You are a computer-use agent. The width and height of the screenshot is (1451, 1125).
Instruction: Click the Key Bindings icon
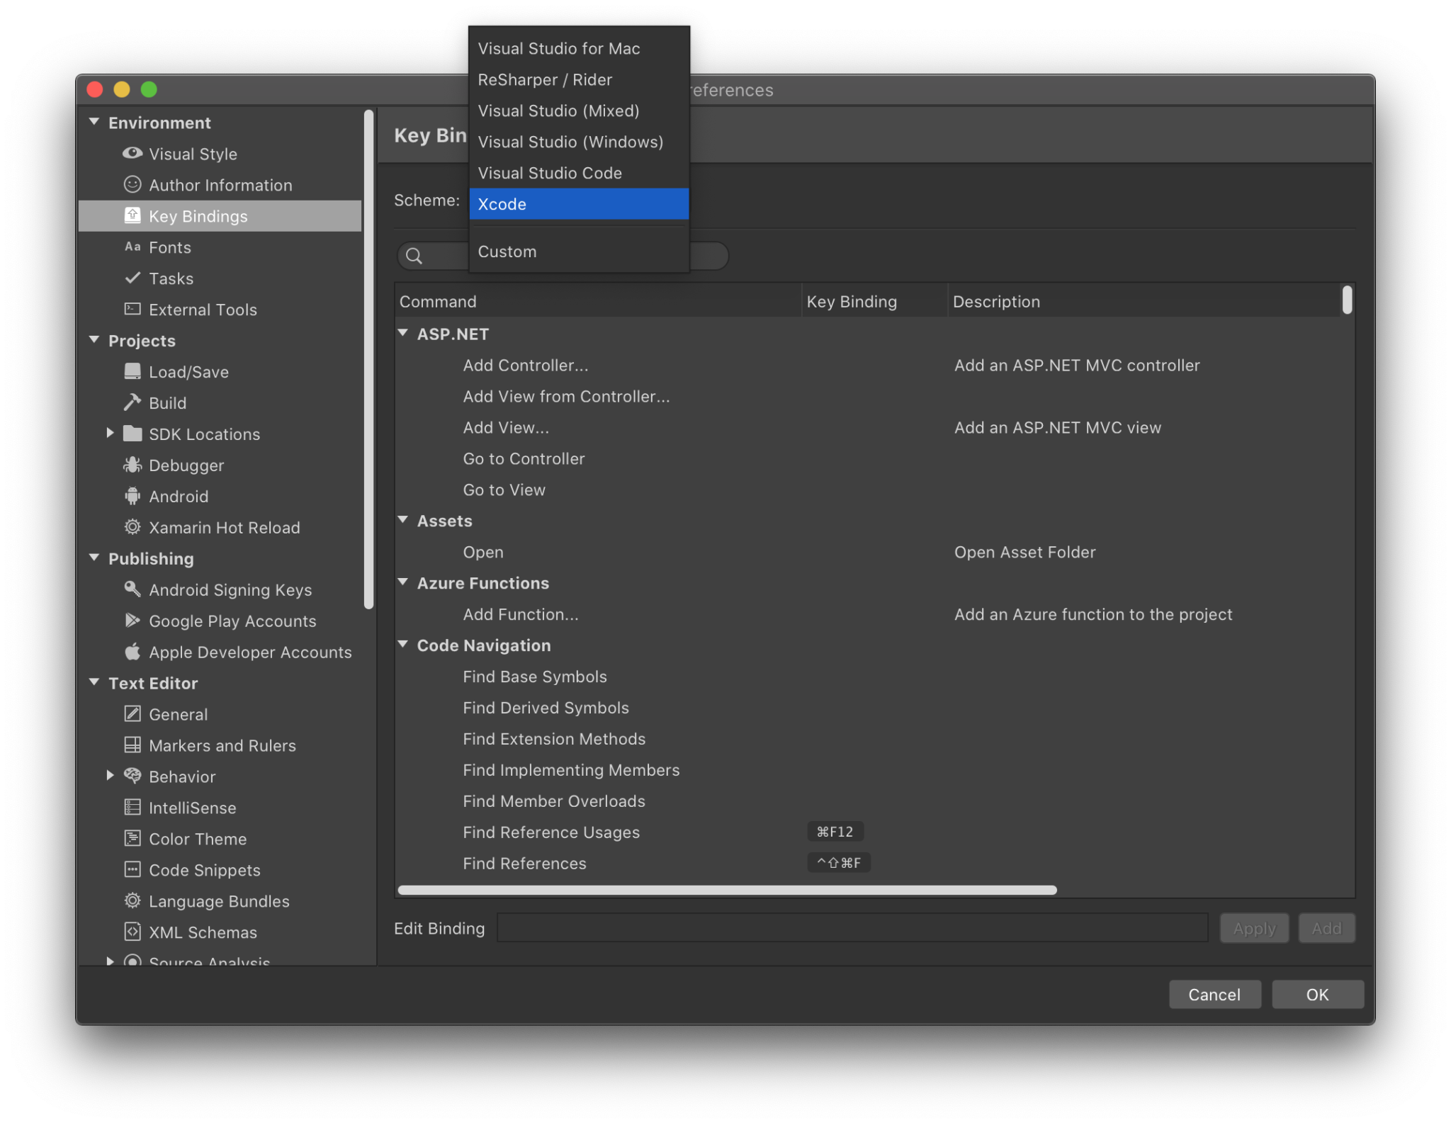point(132,215)
